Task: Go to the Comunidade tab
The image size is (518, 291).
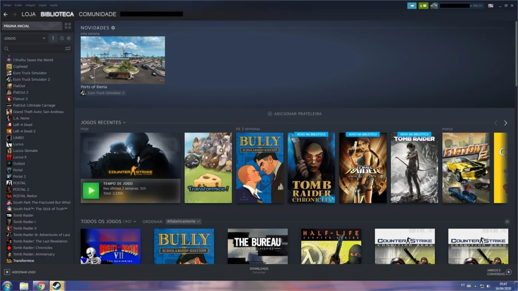Action: 97,14
